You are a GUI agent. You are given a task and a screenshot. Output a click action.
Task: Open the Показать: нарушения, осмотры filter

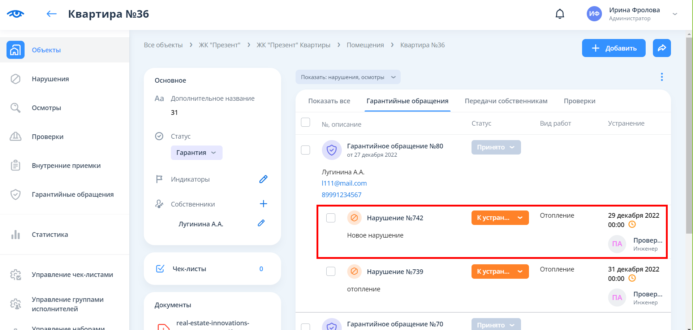pyautogui.click(x=348, y=77)
